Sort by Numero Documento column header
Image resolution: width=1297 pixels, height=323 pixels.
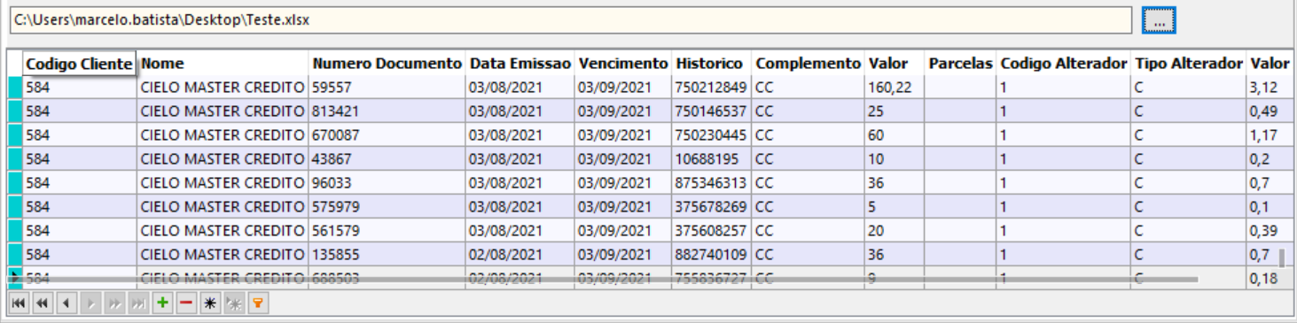[387, 64]
